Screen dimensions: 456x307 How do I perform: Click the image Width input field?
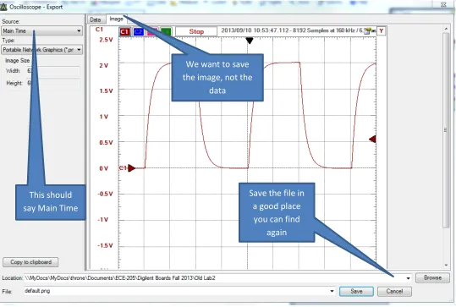click(x=53, y=71)
